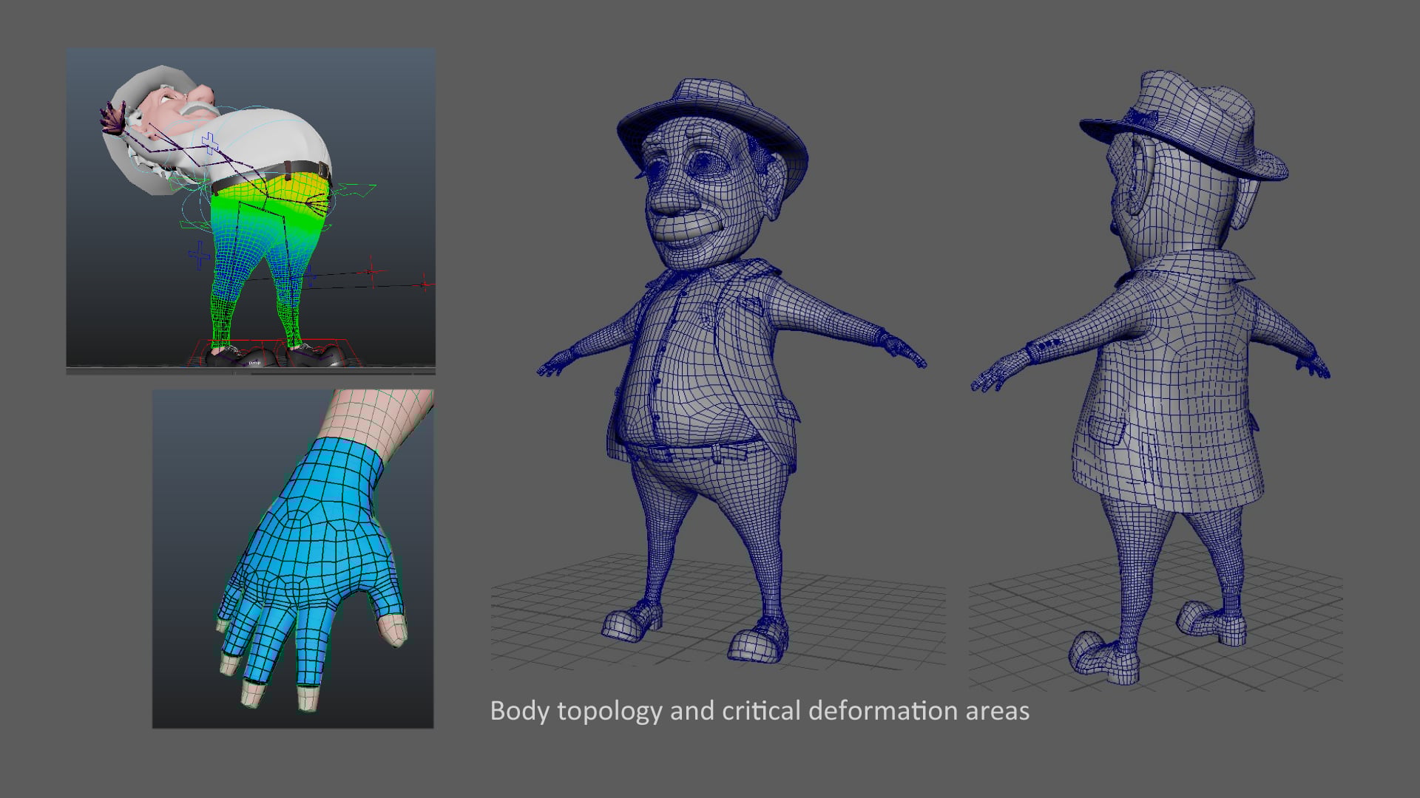Select the blue cross control left of the thigh

[x=199, y=256]
